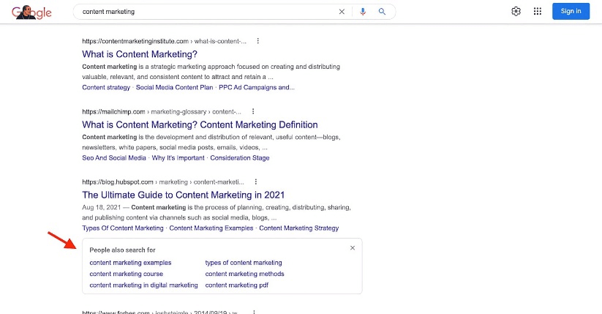602x314 pixels.
Task: Open the Content Marketing Strategy sitelink
Action: point(298,228)
